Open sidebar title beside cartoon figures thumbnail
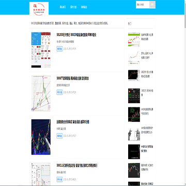This screenshot has width=186, height=186. (x=147, y=130)
